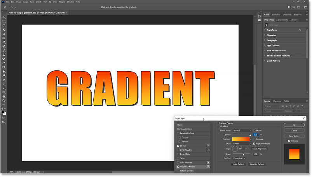Select the History Brush tool

pyautogui.click(x=4, y=59)
